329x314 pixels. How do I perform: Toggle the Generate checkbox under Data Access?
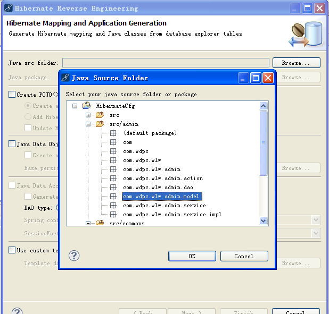[x=28, y=197]
